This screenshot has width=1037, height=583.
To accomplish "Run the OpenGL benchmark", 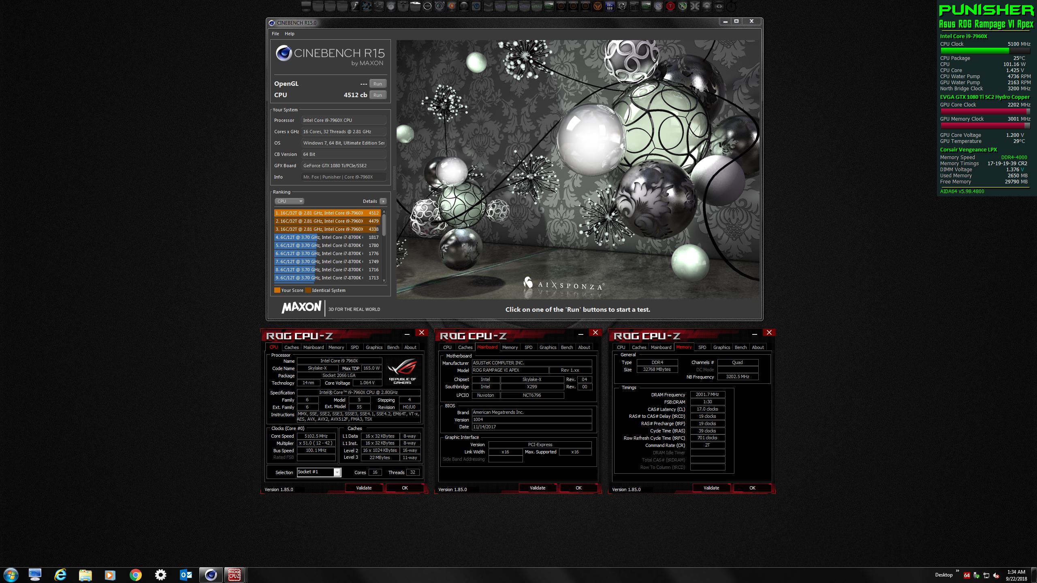I will pos(378,84).
